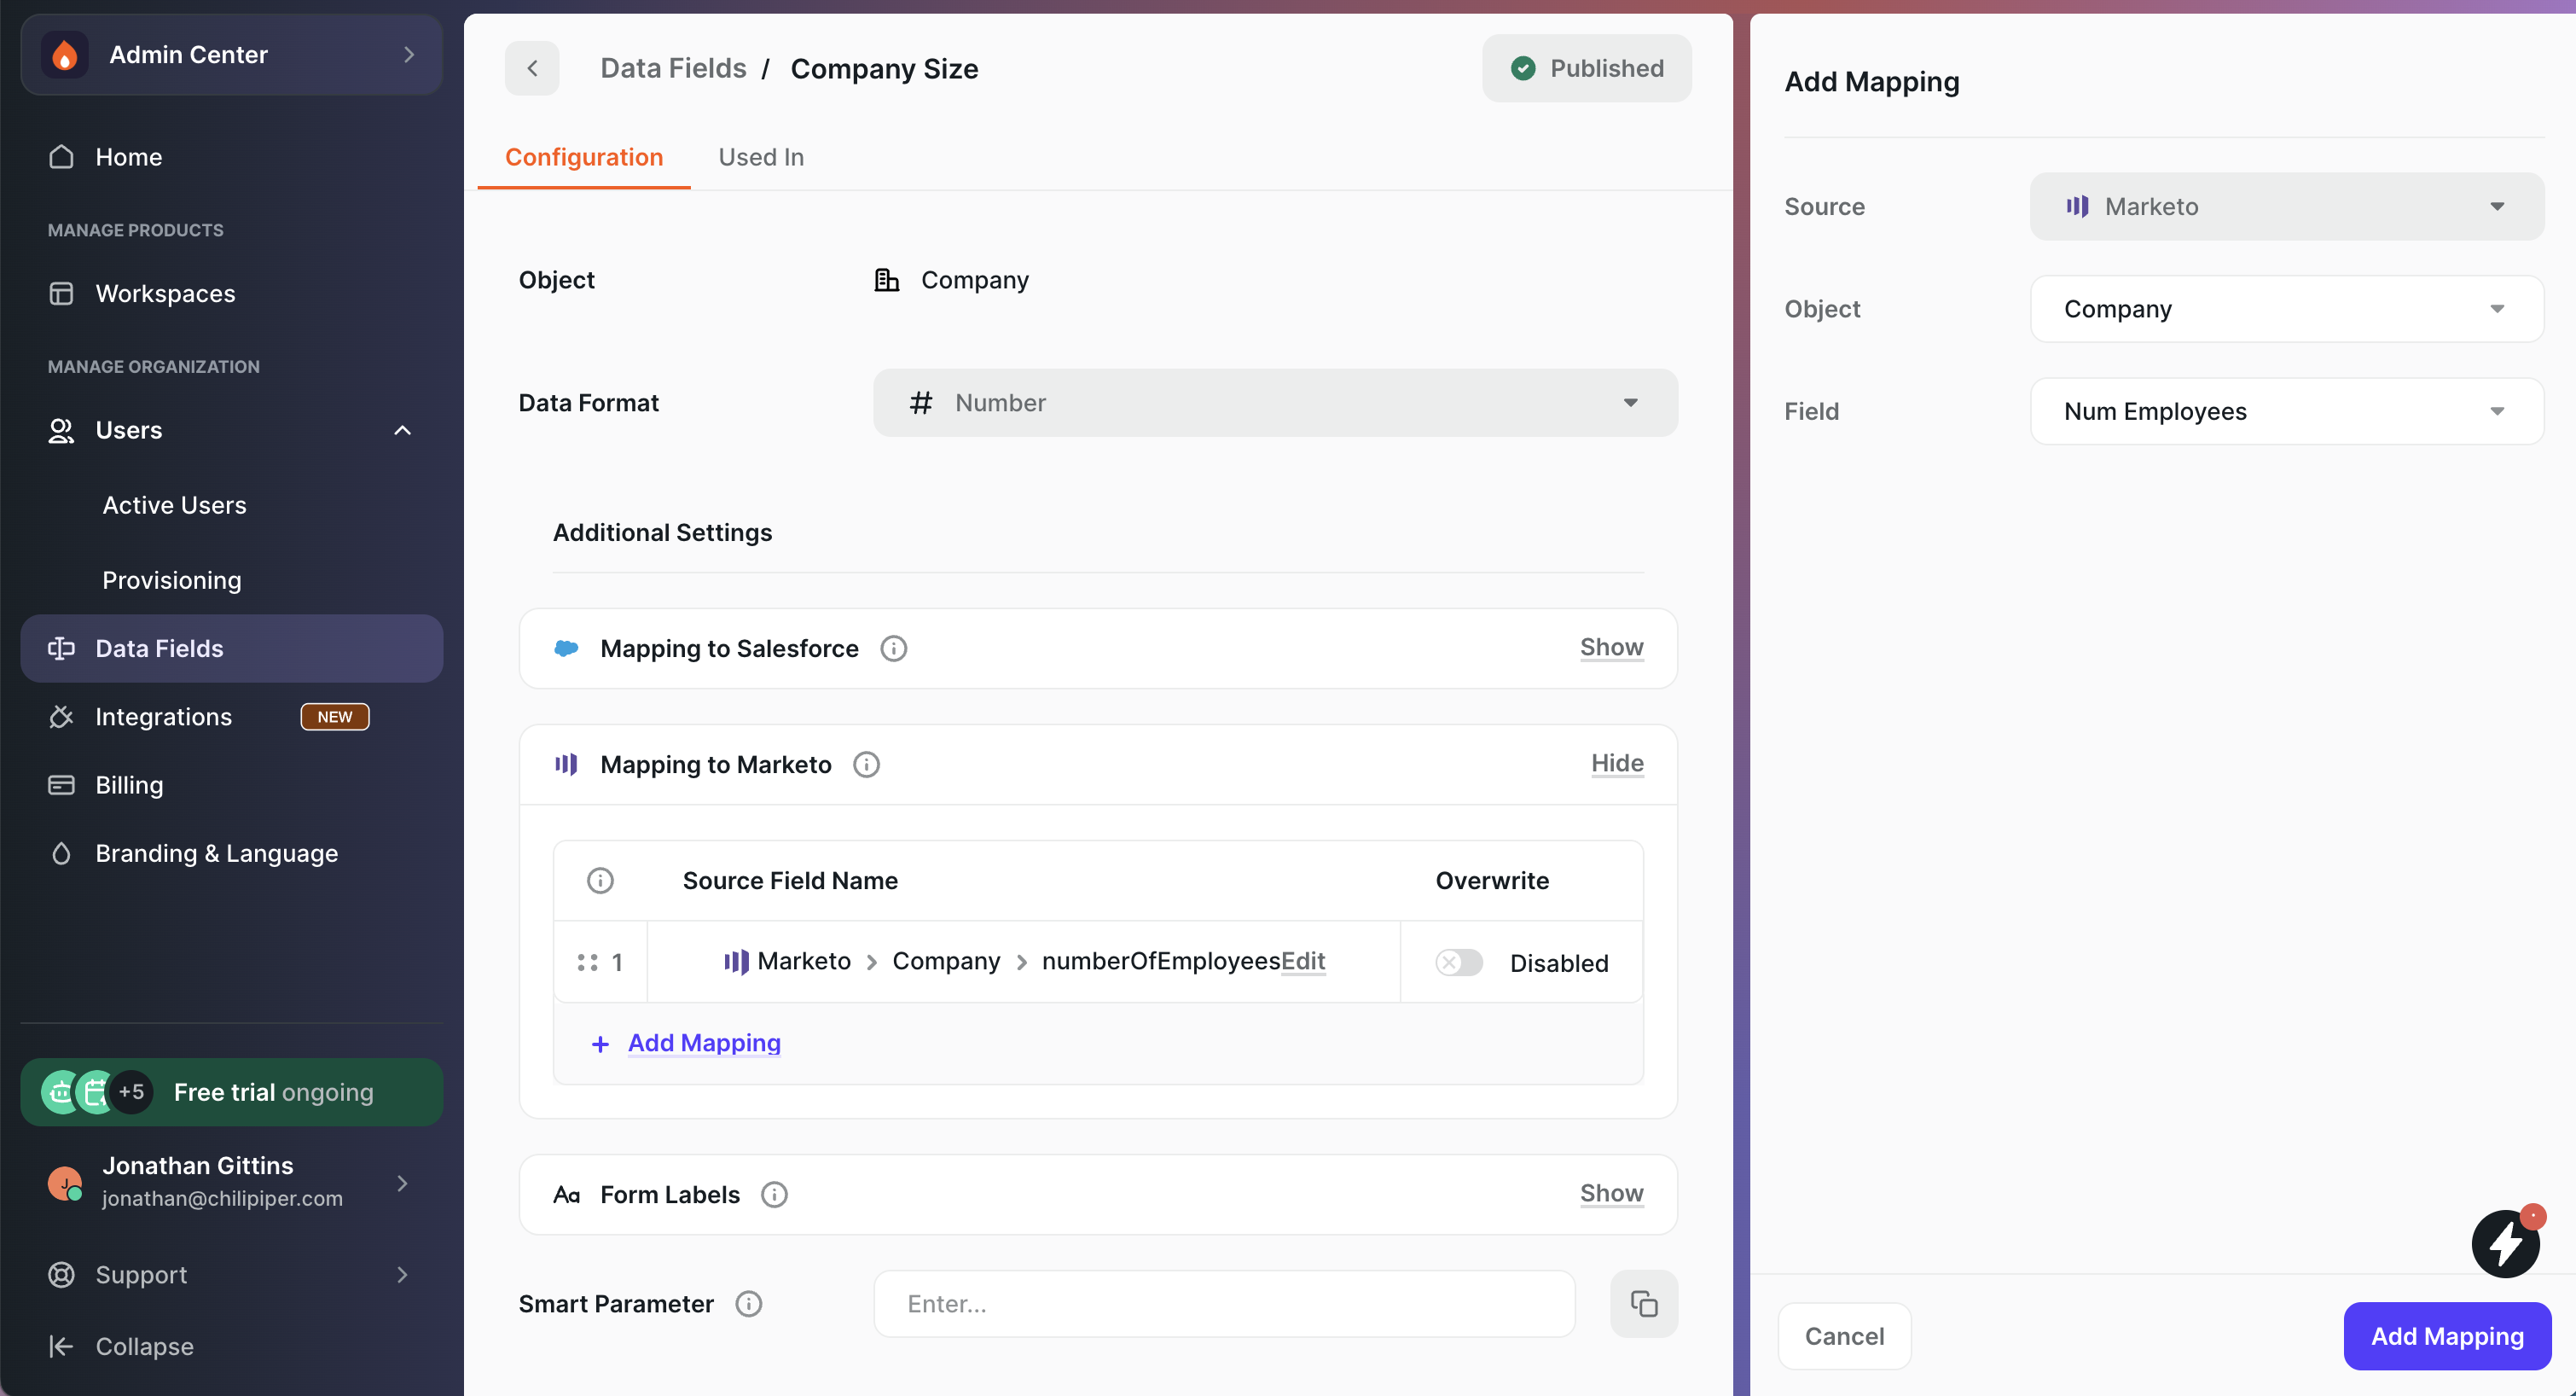
Task: Grab the drag handle on mapping row 1
Action: click(587, 962)
